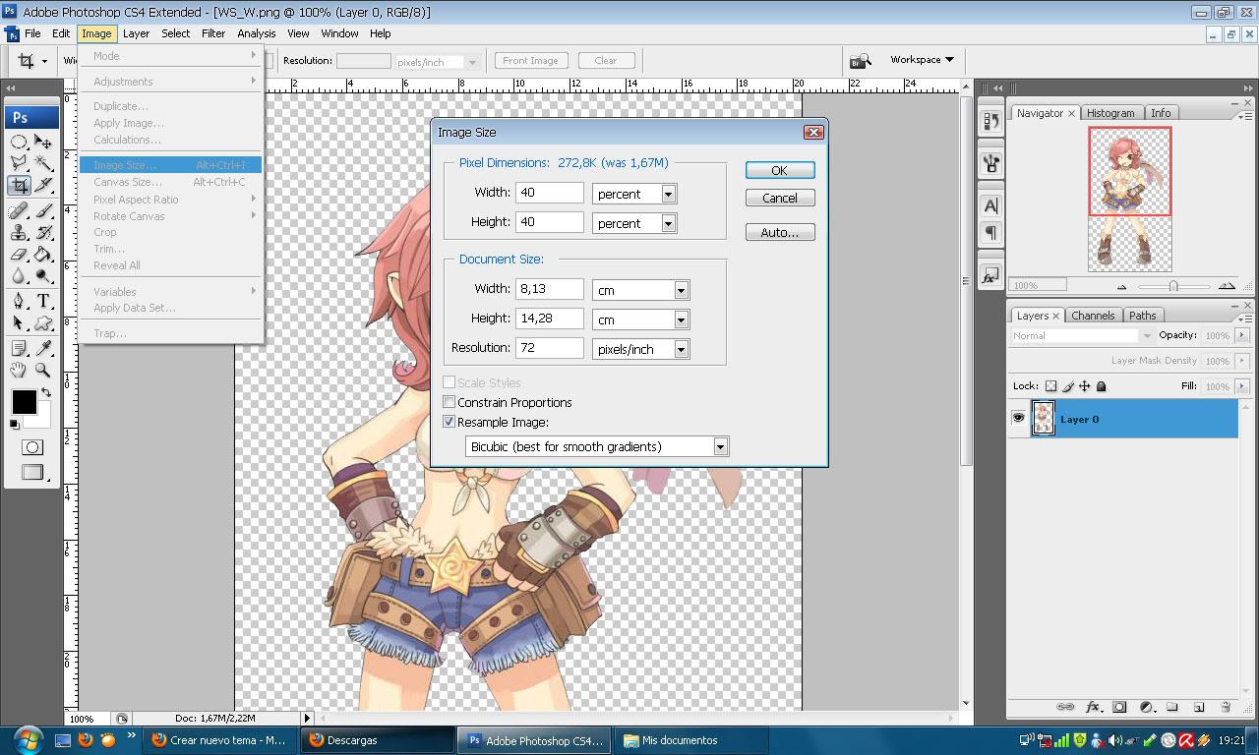Image resolution: width=1259 pixels, height=755 pixels.
Task: Open the Crop tool preset picker arrow
Action: tap(44, 61)
